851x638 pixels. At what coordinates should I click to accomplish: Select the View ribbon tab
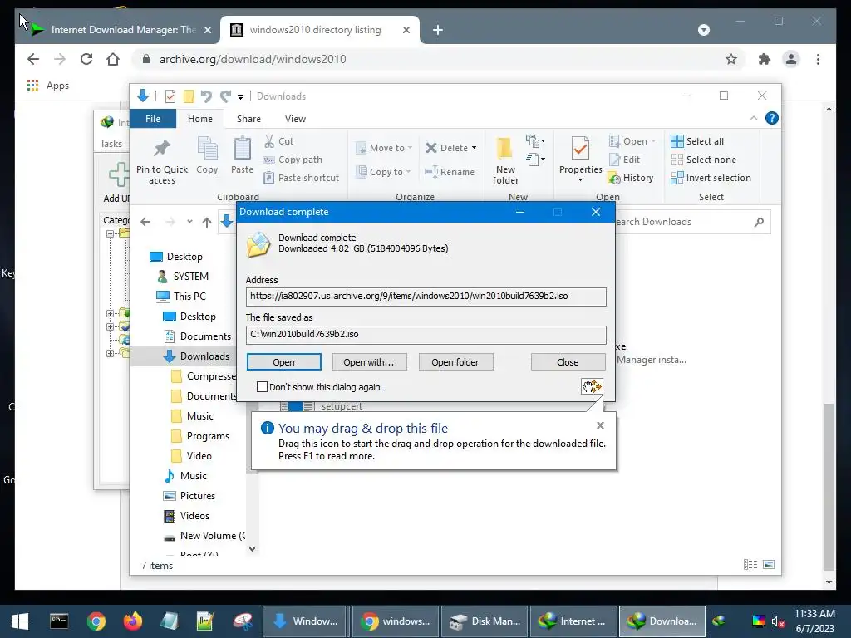pos(295,119)
